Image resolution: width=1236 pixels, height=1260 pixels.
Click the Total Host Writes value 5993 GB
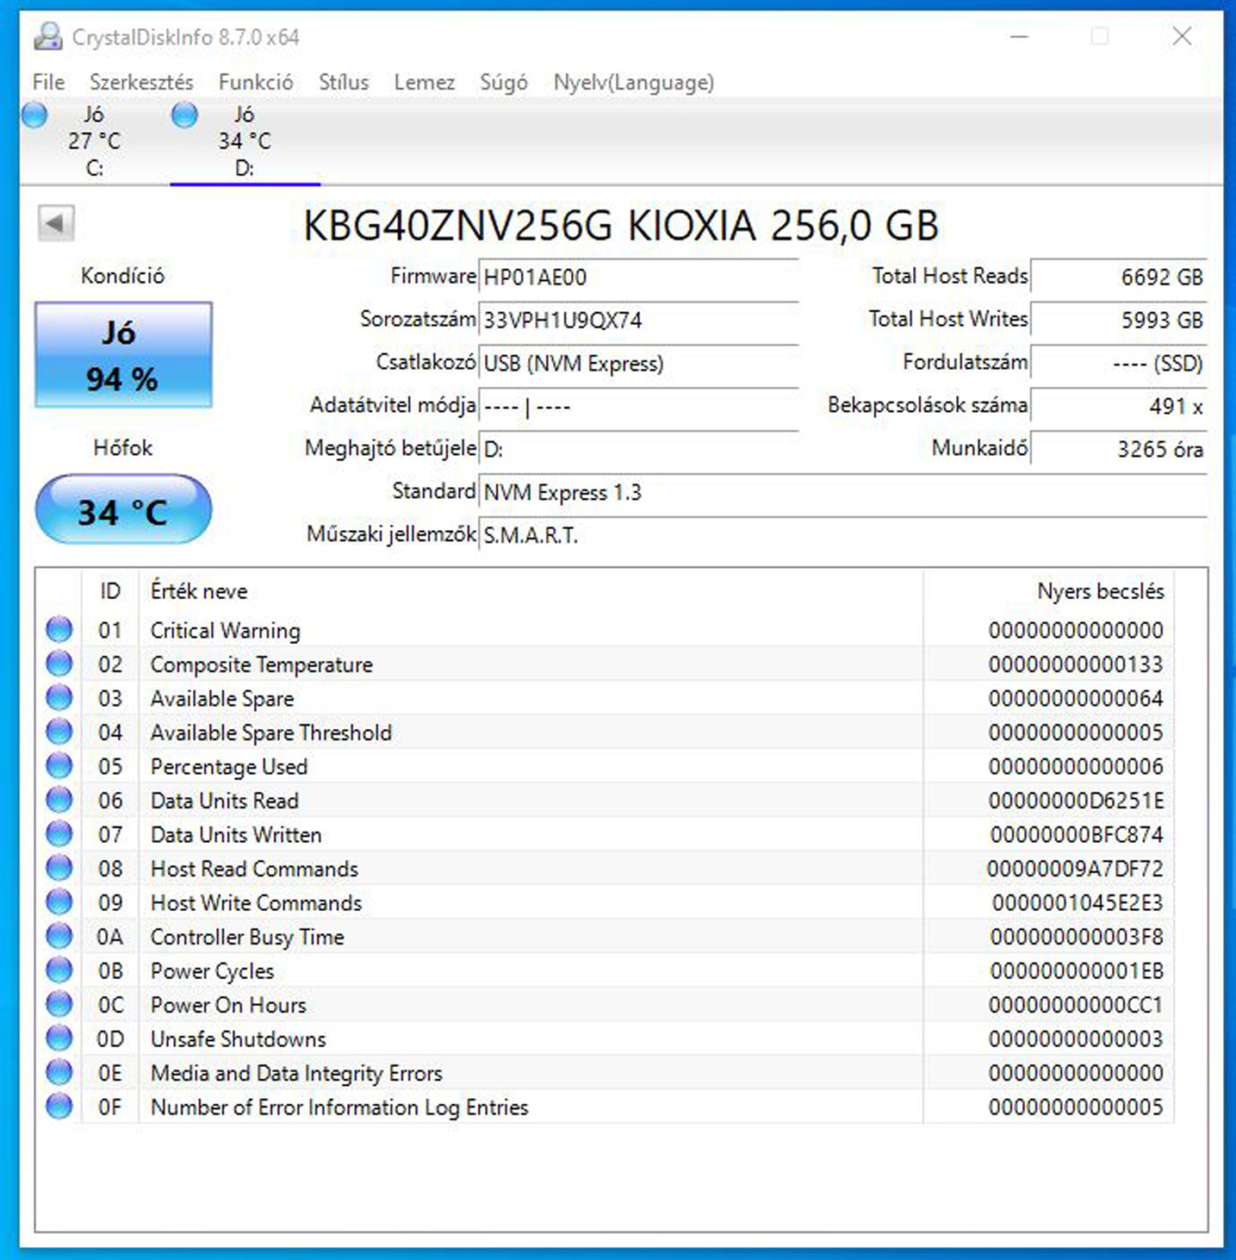1119,320
